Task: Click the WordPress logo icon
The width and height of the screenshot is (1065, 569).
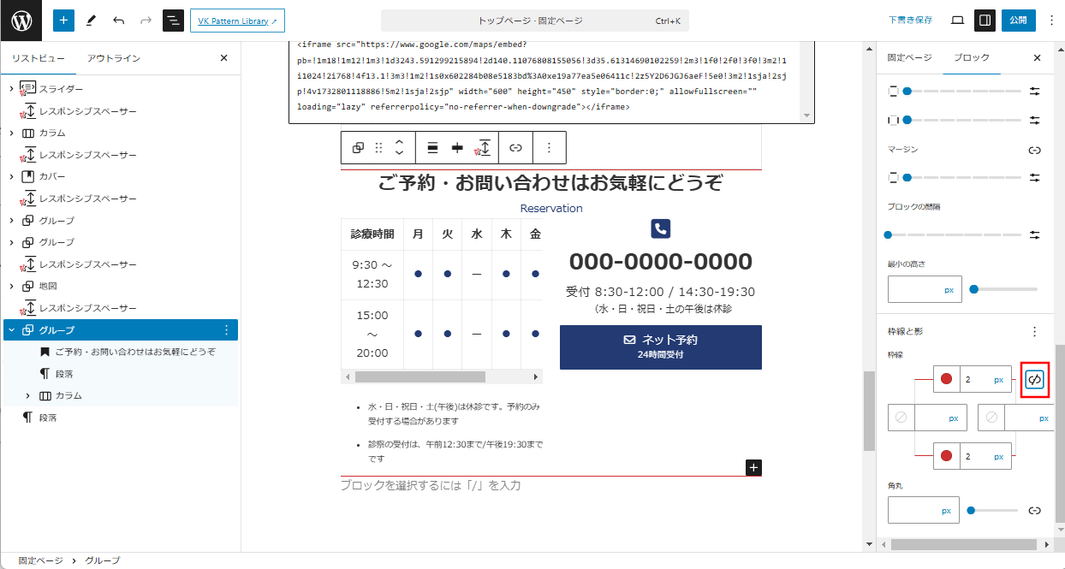Action: click(x=21, y=21)
